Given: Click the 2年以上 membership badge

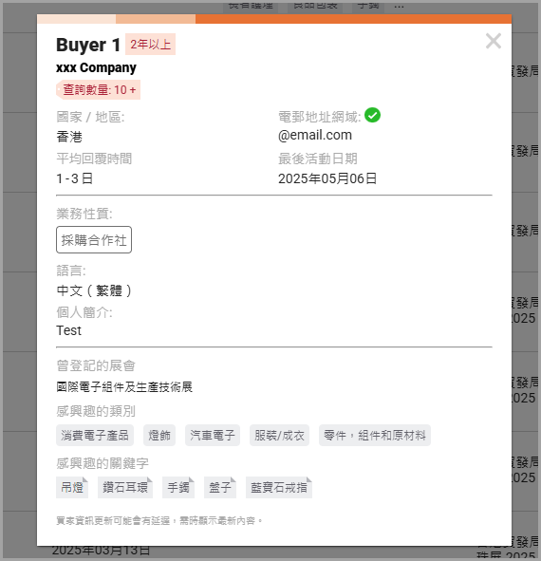Looking at the screenshot, I should [150, 44].
